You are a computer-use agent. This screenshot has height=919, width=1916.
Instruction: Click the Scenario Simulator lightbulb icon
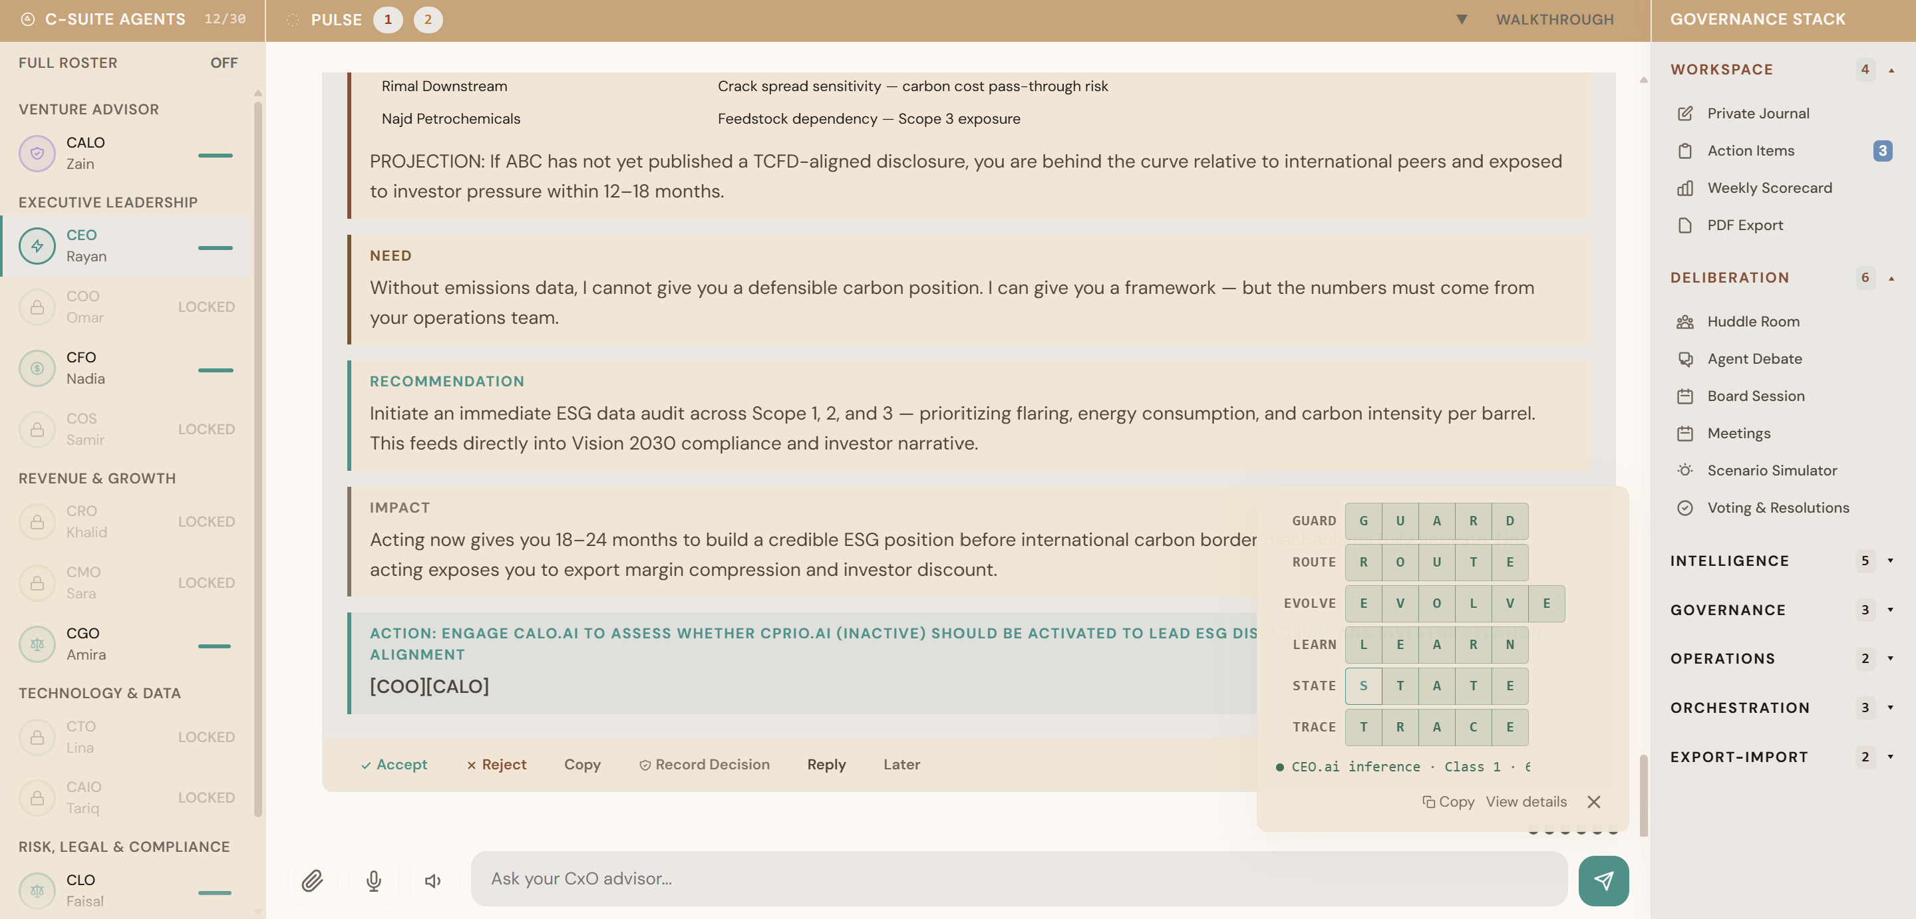(1684, 470)
